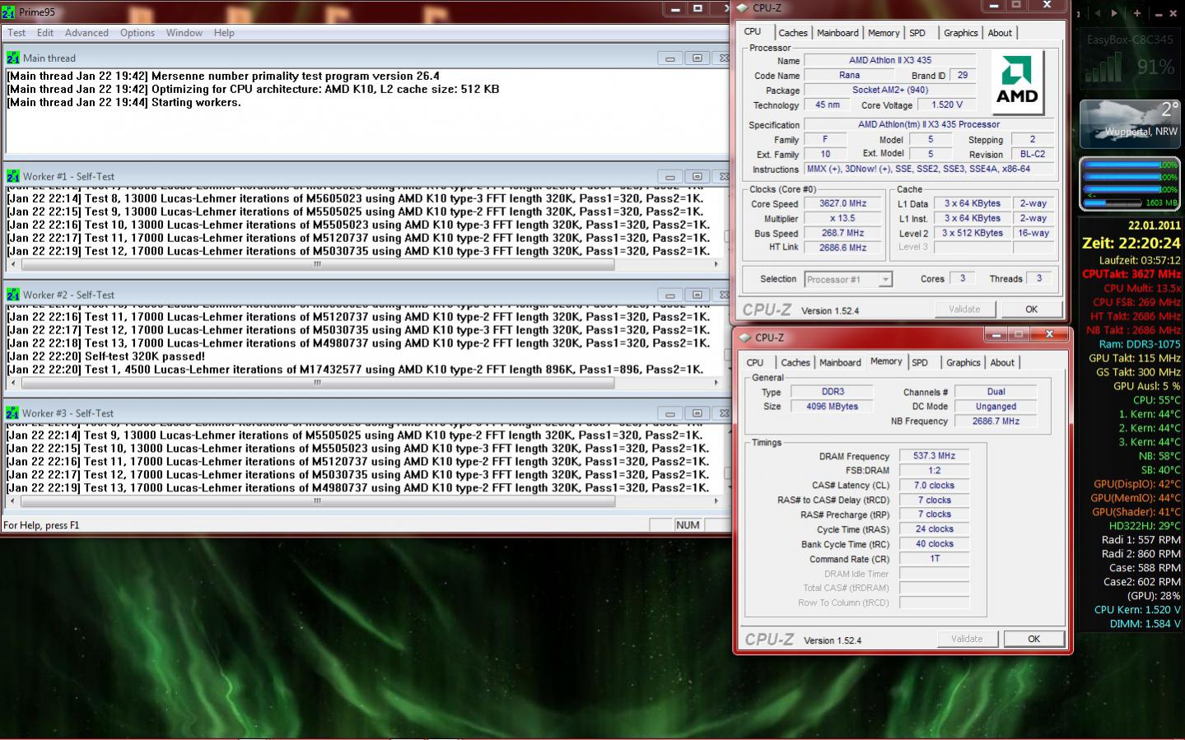Click OK in the upper CPU-Z window
Screen dimensions: 1185x740
point(1031,309)
